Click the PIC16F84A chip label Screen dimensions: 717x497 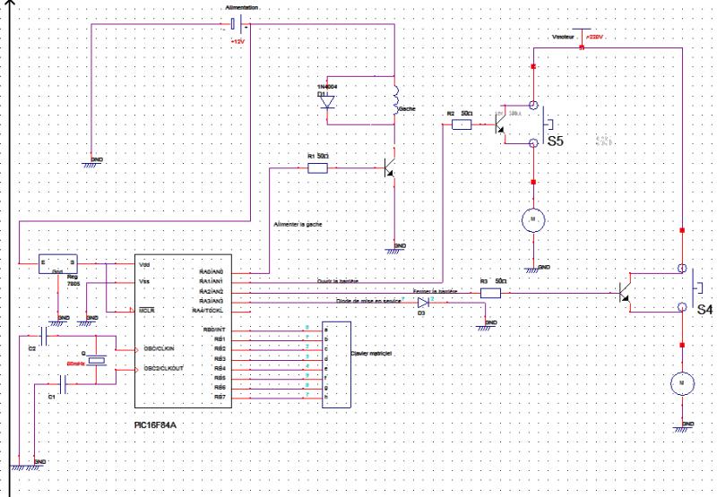pos(155,424)
